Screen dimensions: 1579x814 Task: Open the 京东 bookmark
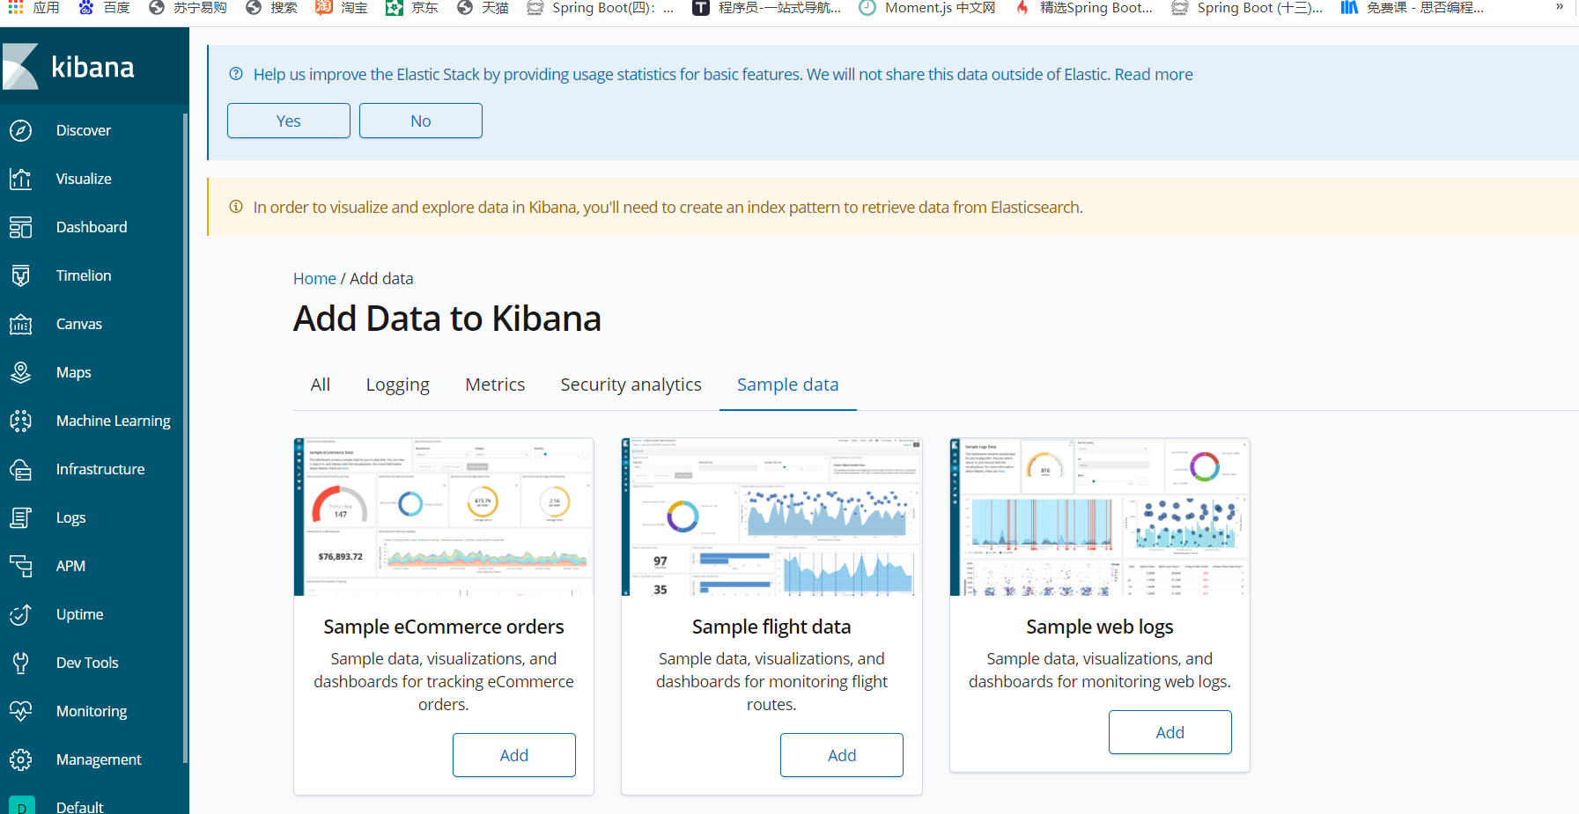point(412,7)
